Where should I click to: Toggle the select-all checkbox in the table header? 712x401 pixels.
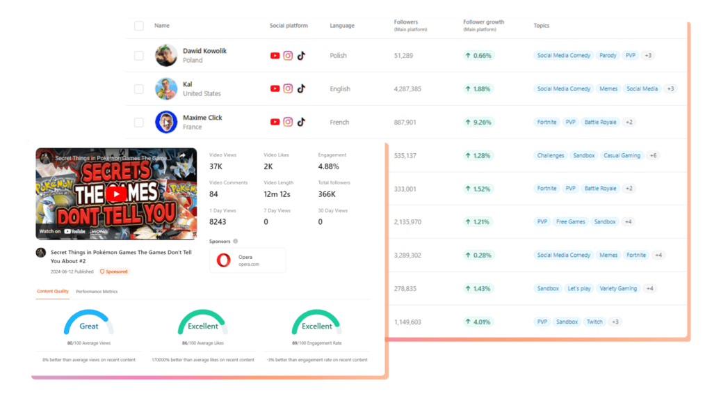tap(139, 26)
